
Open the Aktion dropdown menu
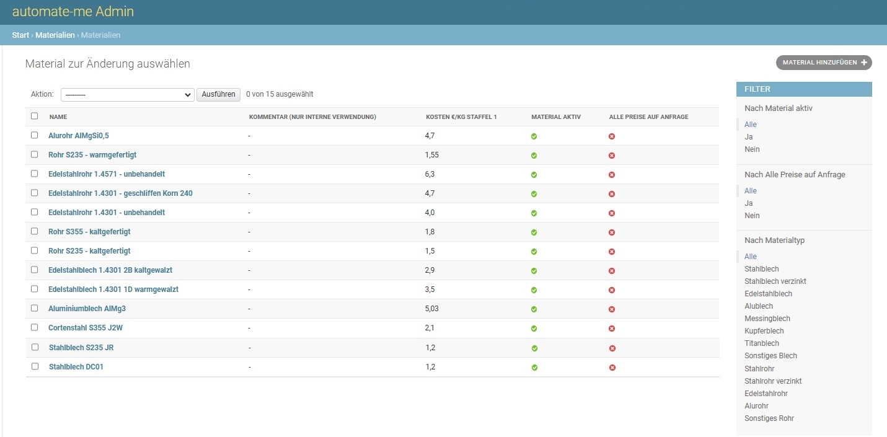pos(128,95)
